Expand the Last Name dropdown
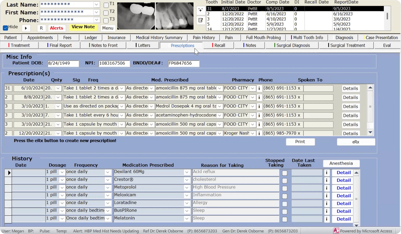Image resolution: width=401 pixels, height=234 pixels. [x=96, y=5]
